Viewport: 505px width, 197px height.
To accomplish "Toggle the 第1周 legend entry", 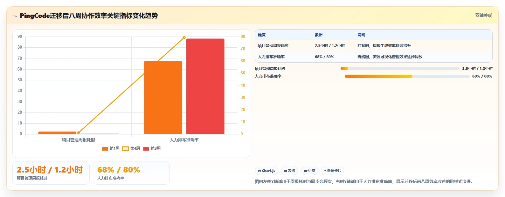I will point(111,148).
